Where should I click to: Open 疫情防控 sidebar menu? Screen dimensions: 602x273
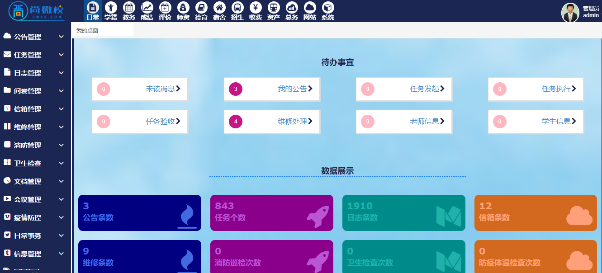pyautogui.click(x=35, y=217)
